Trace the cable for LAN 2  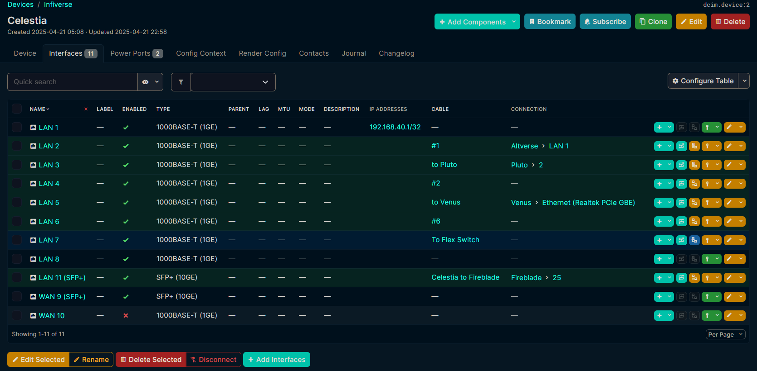click(681, 146)
